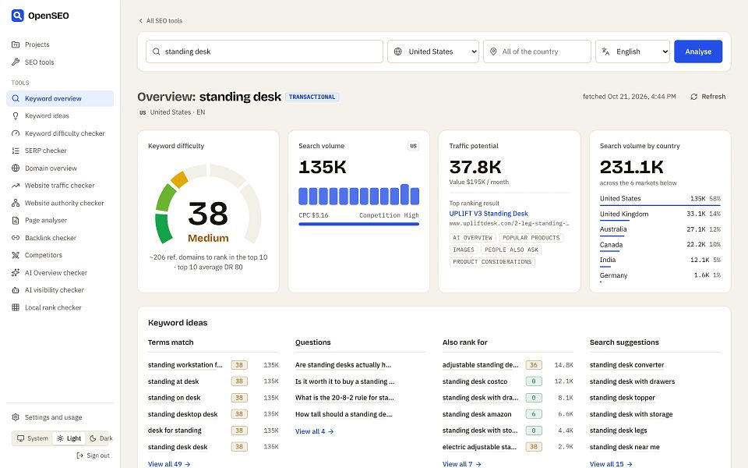Image resolution: width=748 pixels, height=468 pixels.
Task: Click the TRANSACTIONAL intent badge
Action: click(312, 97)
